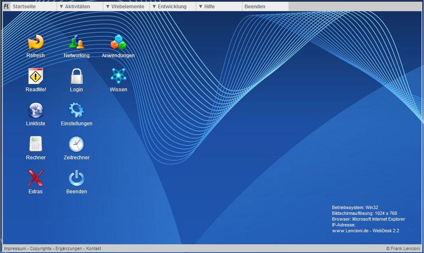Open the Linkliste globe icon

pyautogui.click(x=36, y=111)
